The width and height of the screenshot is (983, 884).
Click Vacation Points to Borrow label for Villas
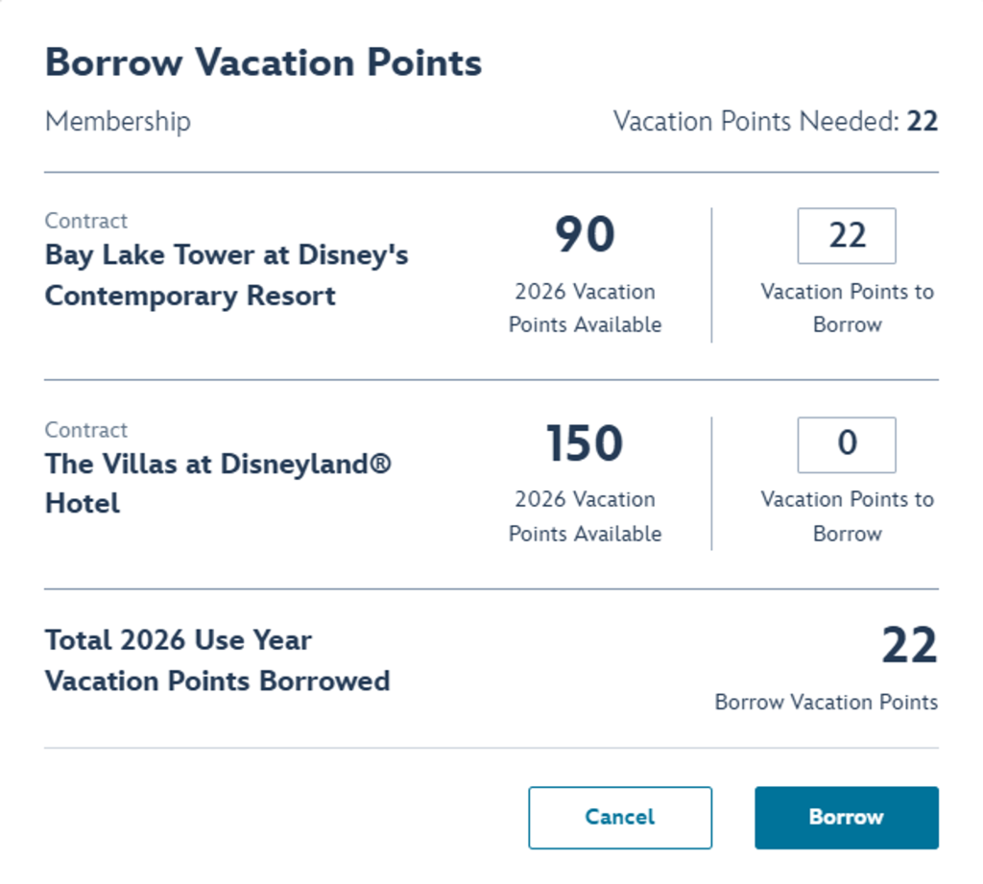tap(847, 516)
